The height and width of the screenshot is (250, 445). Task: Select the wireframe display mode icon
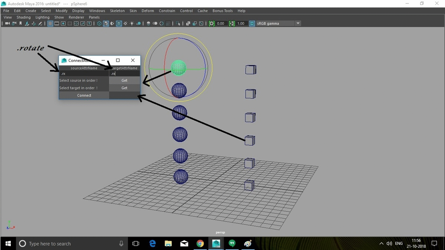(x=99, y=23)
